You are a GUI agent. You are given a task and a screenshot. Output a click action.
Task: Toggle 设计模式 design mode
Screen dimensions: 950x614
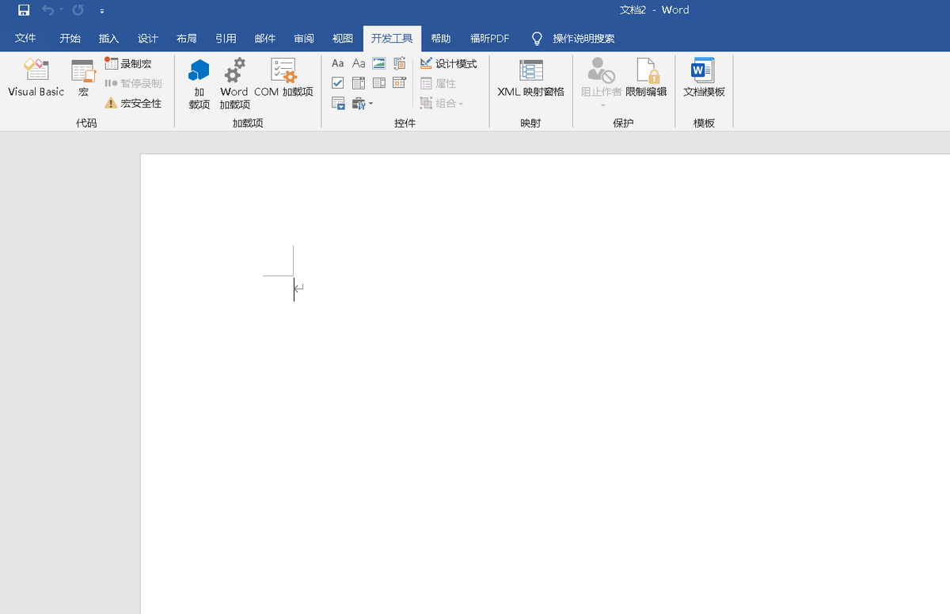pyautogui.click(x=449, y=63)
